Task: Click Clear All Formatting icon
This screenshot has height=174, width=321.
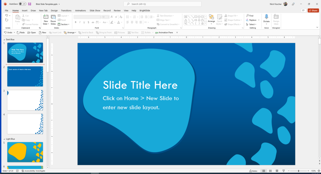Action: (x=121, y=17)
